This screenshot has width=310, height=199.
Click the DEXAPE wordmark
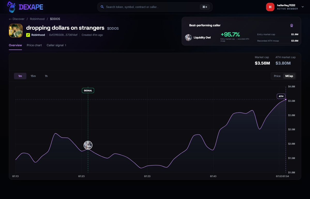[x=31, y=7]
